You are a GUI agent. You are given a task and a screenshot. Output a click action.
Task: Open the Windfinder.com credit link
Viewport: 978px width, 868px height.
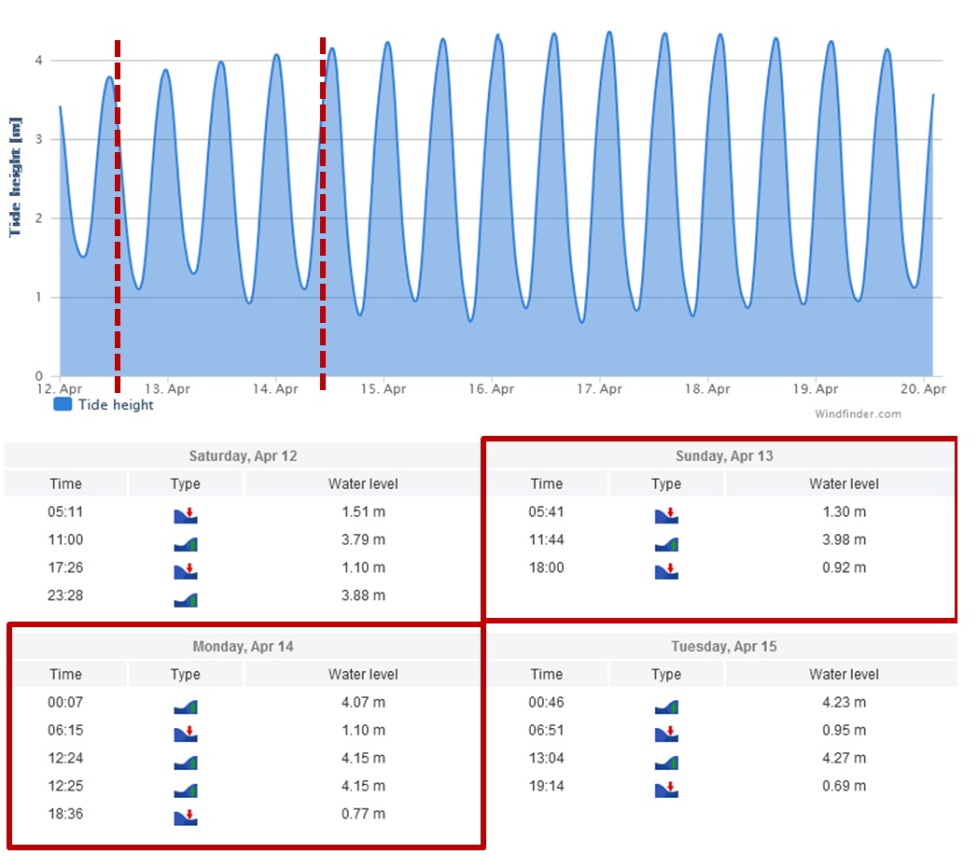tap(858, 413)
